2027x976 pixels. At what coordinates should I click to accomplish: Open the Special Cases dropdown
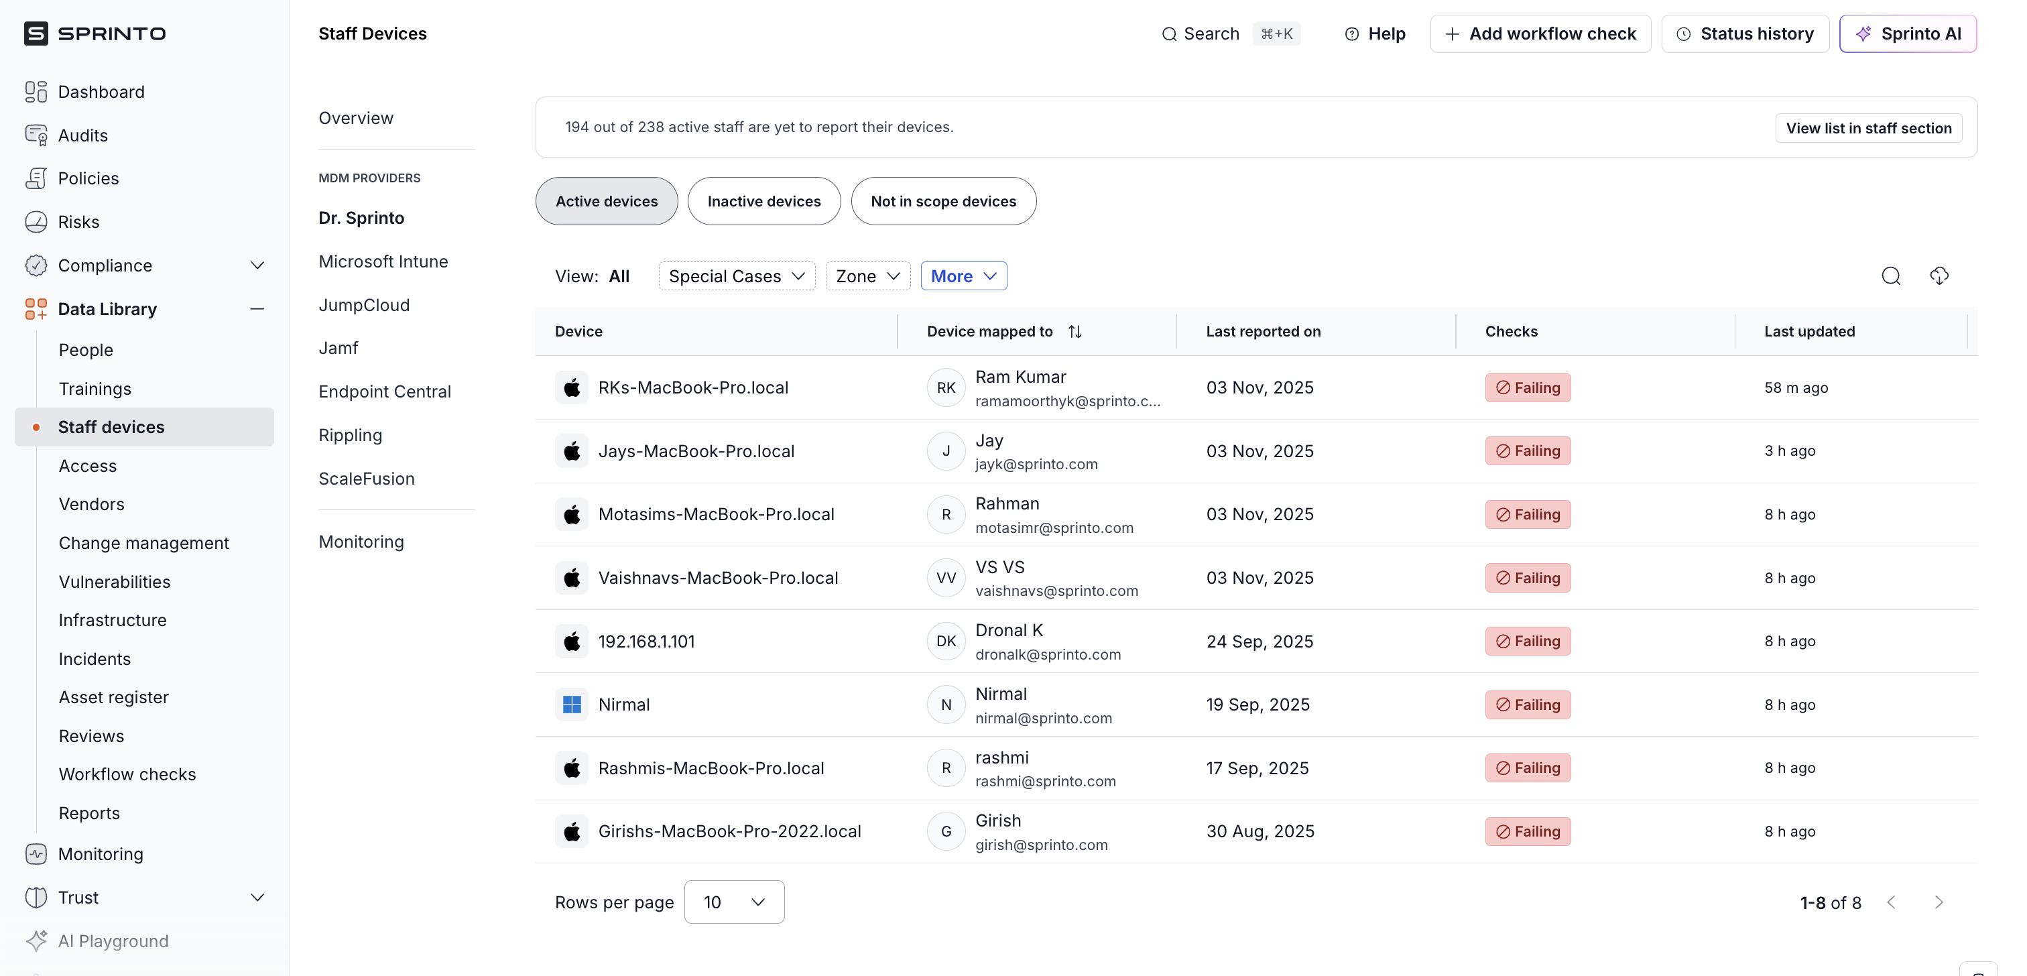(x=737, y=276)
